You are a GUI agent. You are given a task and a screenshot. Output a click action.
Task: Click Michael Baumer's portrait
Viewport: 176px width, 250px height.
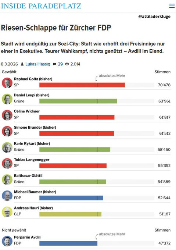point(7,196)
